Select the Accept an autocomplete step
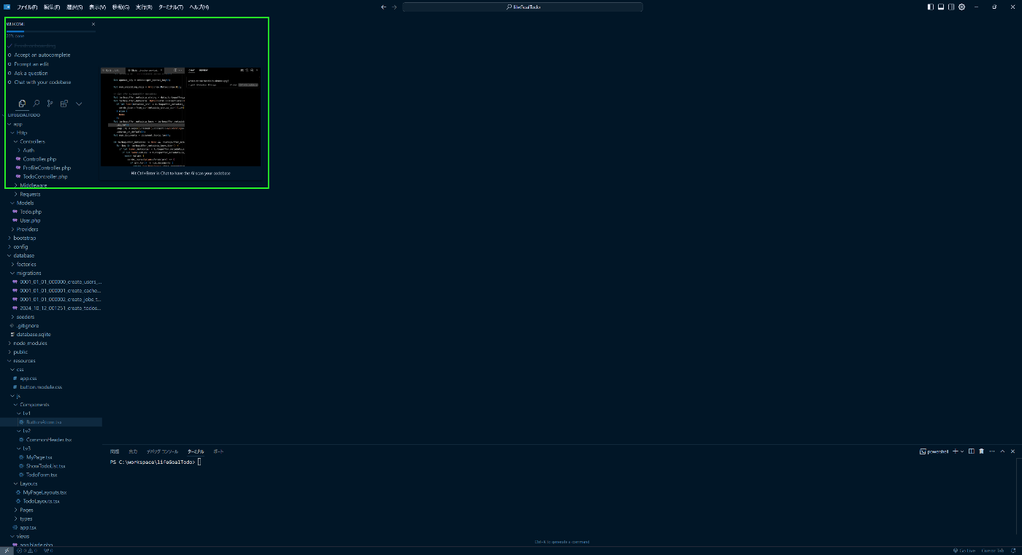This screenshot has width=1022, height=555. pos(42,55)
